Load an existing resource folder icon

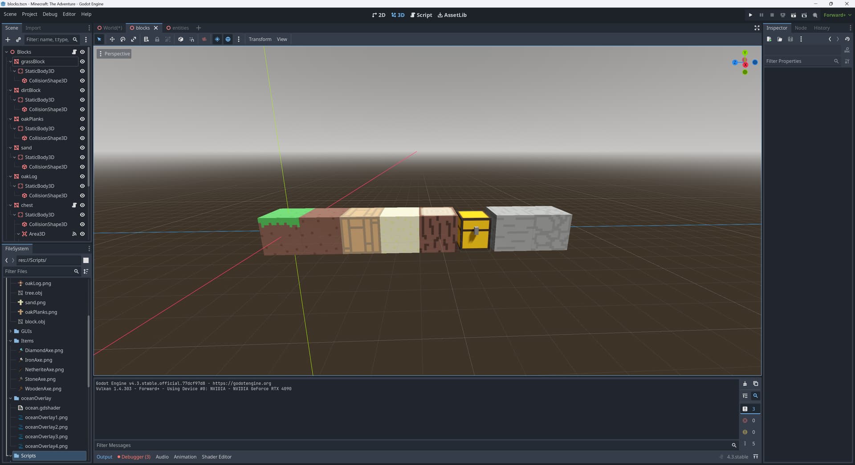(x=780, y=39)
